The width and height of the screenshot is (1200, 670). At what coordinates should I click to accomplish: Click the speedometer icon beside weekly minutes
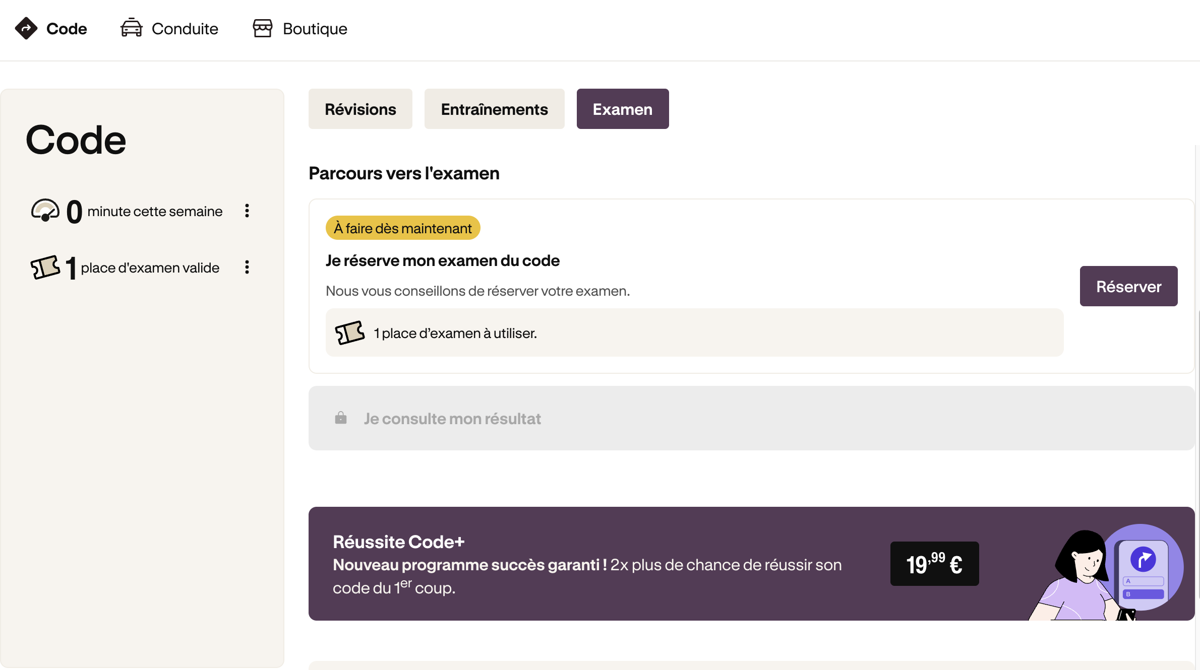tap(45, 211)
